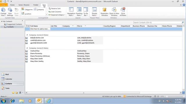Switch to the Send / Receive tab

24,5
